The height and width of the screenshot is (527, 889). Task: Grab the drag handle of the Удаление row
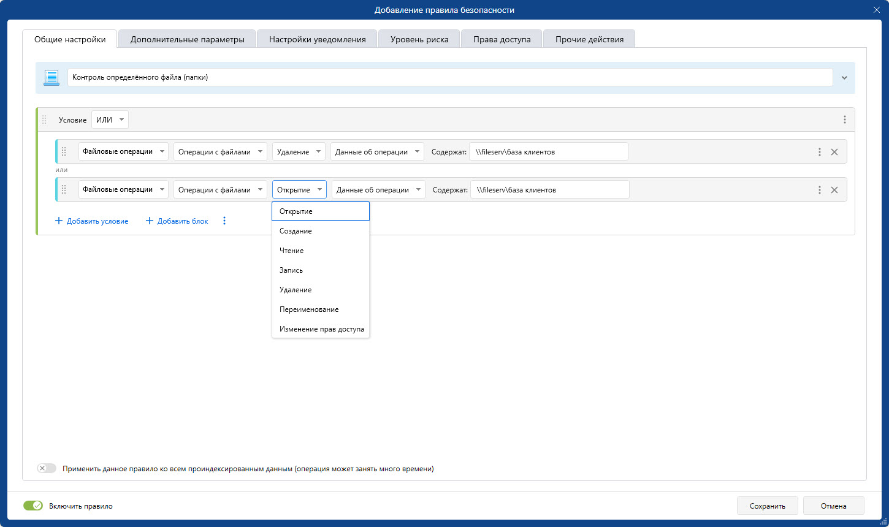[x=64, y=152]
